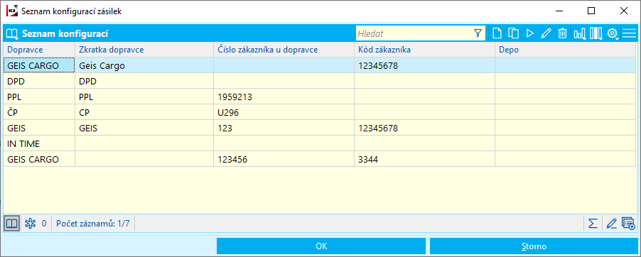Screen dimensions: 641x257
Task: Open the hamburger menu in the toolbar
Action: (x=629, y=33)
